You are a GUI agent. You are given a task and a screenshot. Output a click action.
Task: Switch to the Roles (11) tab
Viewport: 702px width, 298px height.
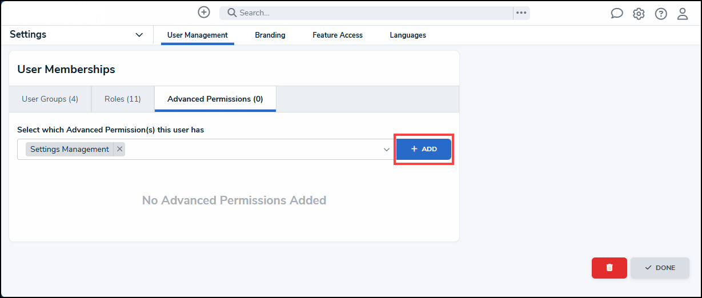tap(123, 99)
